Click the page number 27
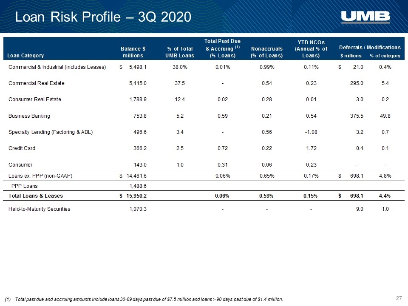Screen dimensions: 408x306 coord(399,298)
